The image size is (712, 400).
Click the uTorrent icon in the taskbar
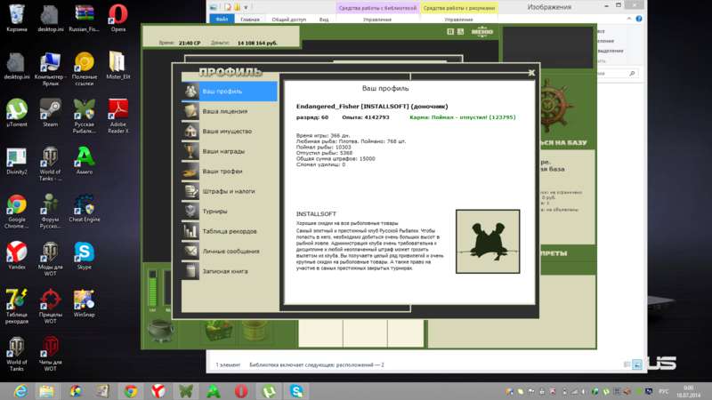pos(269,391)
